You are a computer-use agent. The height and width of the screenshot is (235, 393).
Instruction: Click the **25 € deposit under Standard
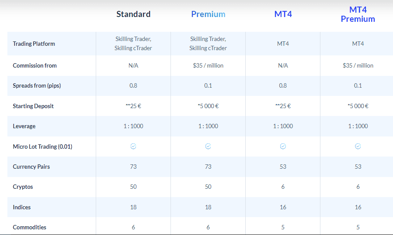click(133, 106)
